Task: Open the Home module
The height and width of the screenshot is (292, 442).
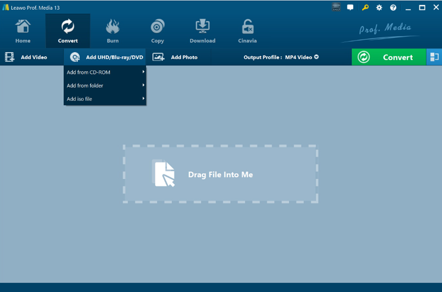Action: [22, 31]
